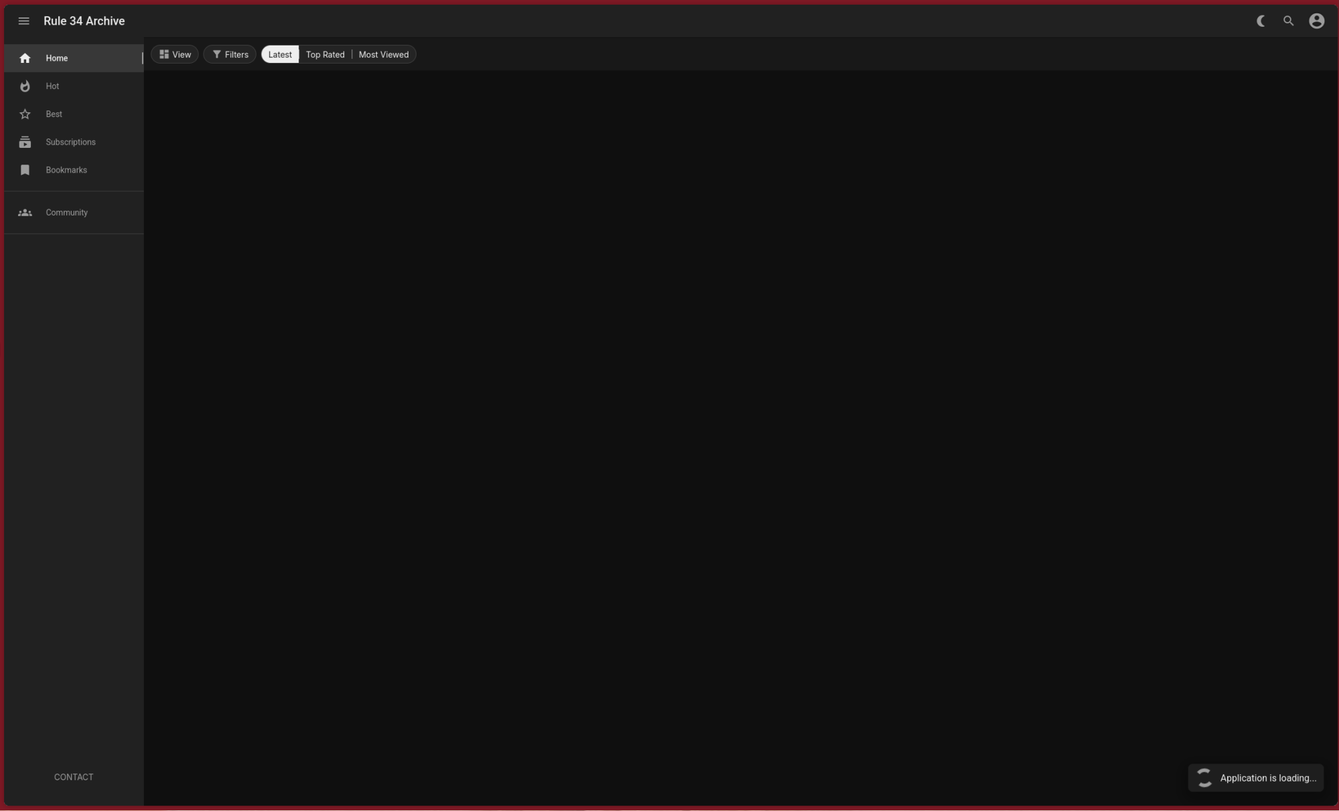Open the Best section star icon
The width and height of the screenshot is (1339, 811).
[x=25, y=114]
